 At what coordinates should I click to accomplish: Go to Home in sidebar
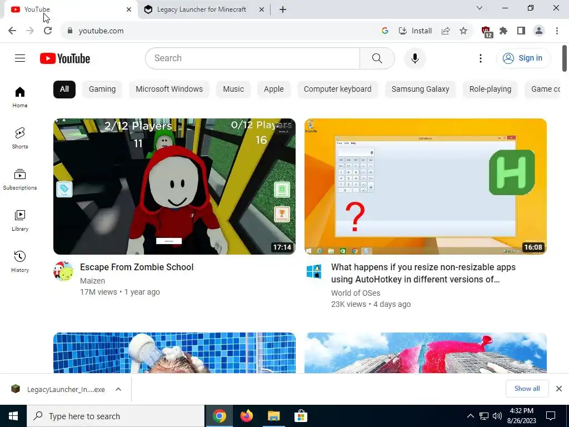click(20, 97)
